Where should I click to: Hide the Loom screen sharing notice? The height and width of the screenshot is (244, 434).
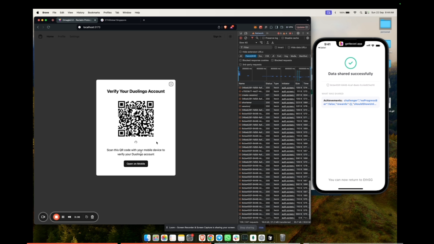261,227
